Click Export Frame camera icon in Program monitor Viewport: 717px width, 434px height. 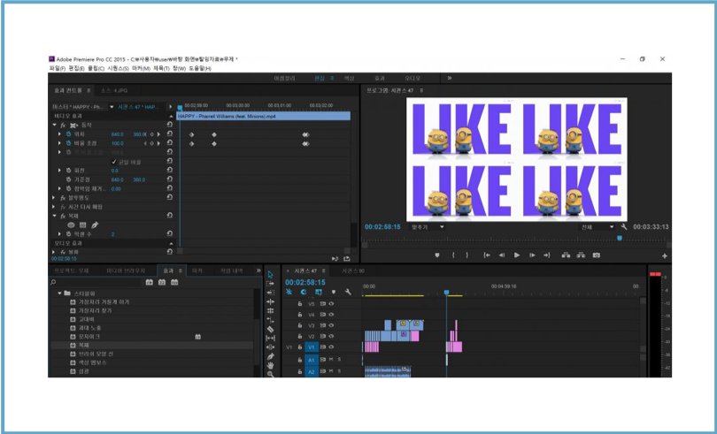point(597,255)
